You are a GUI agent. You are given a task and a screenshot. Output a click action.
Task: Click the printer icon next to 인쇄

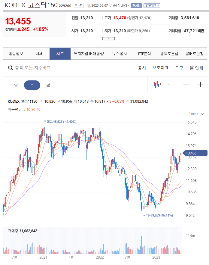tap(192, 68)
